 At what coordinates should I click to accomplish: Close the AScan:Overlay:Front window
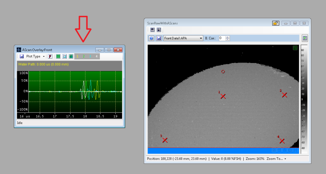[118, 50]
